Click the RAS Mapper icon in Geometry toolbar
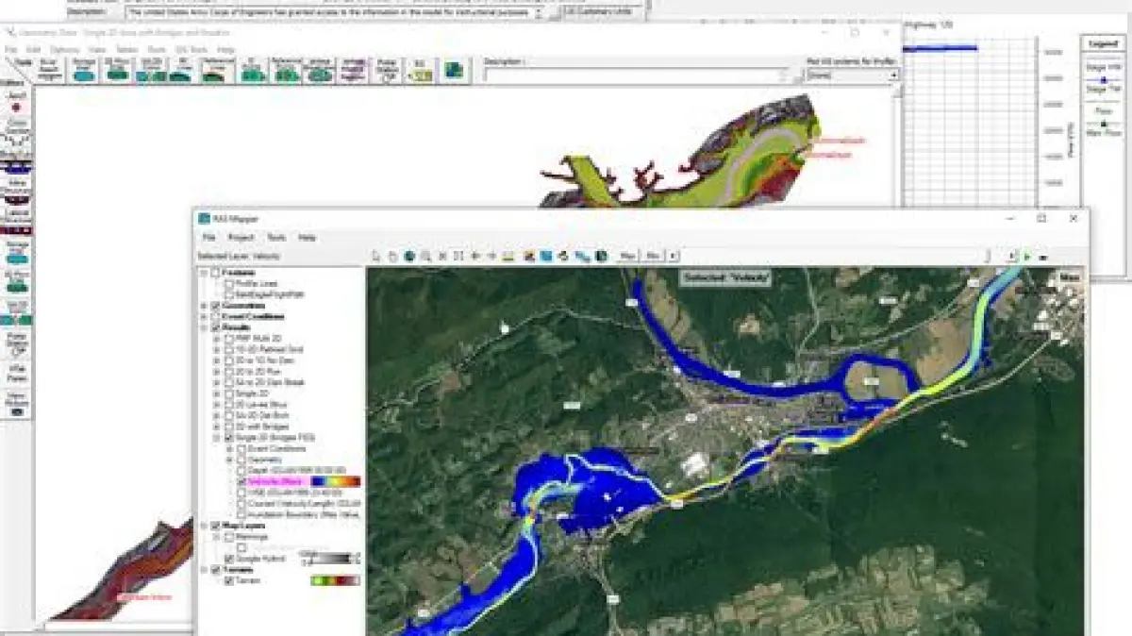The image size is (1132, 636). click(x=456, y=71)
